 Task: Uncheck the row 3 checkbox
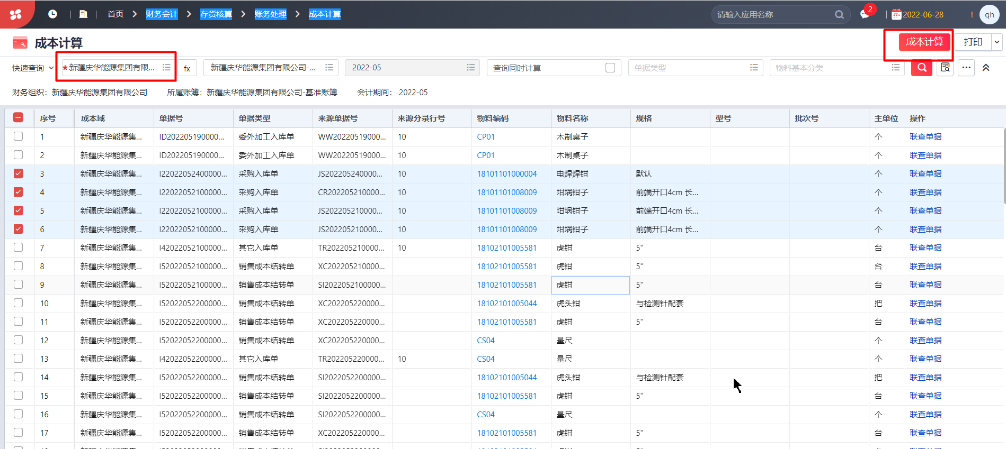coord(18,173)
